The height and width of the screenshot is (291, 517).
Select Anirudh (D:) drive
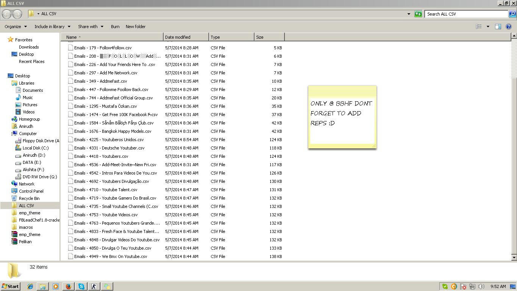(x=34, y=155)
